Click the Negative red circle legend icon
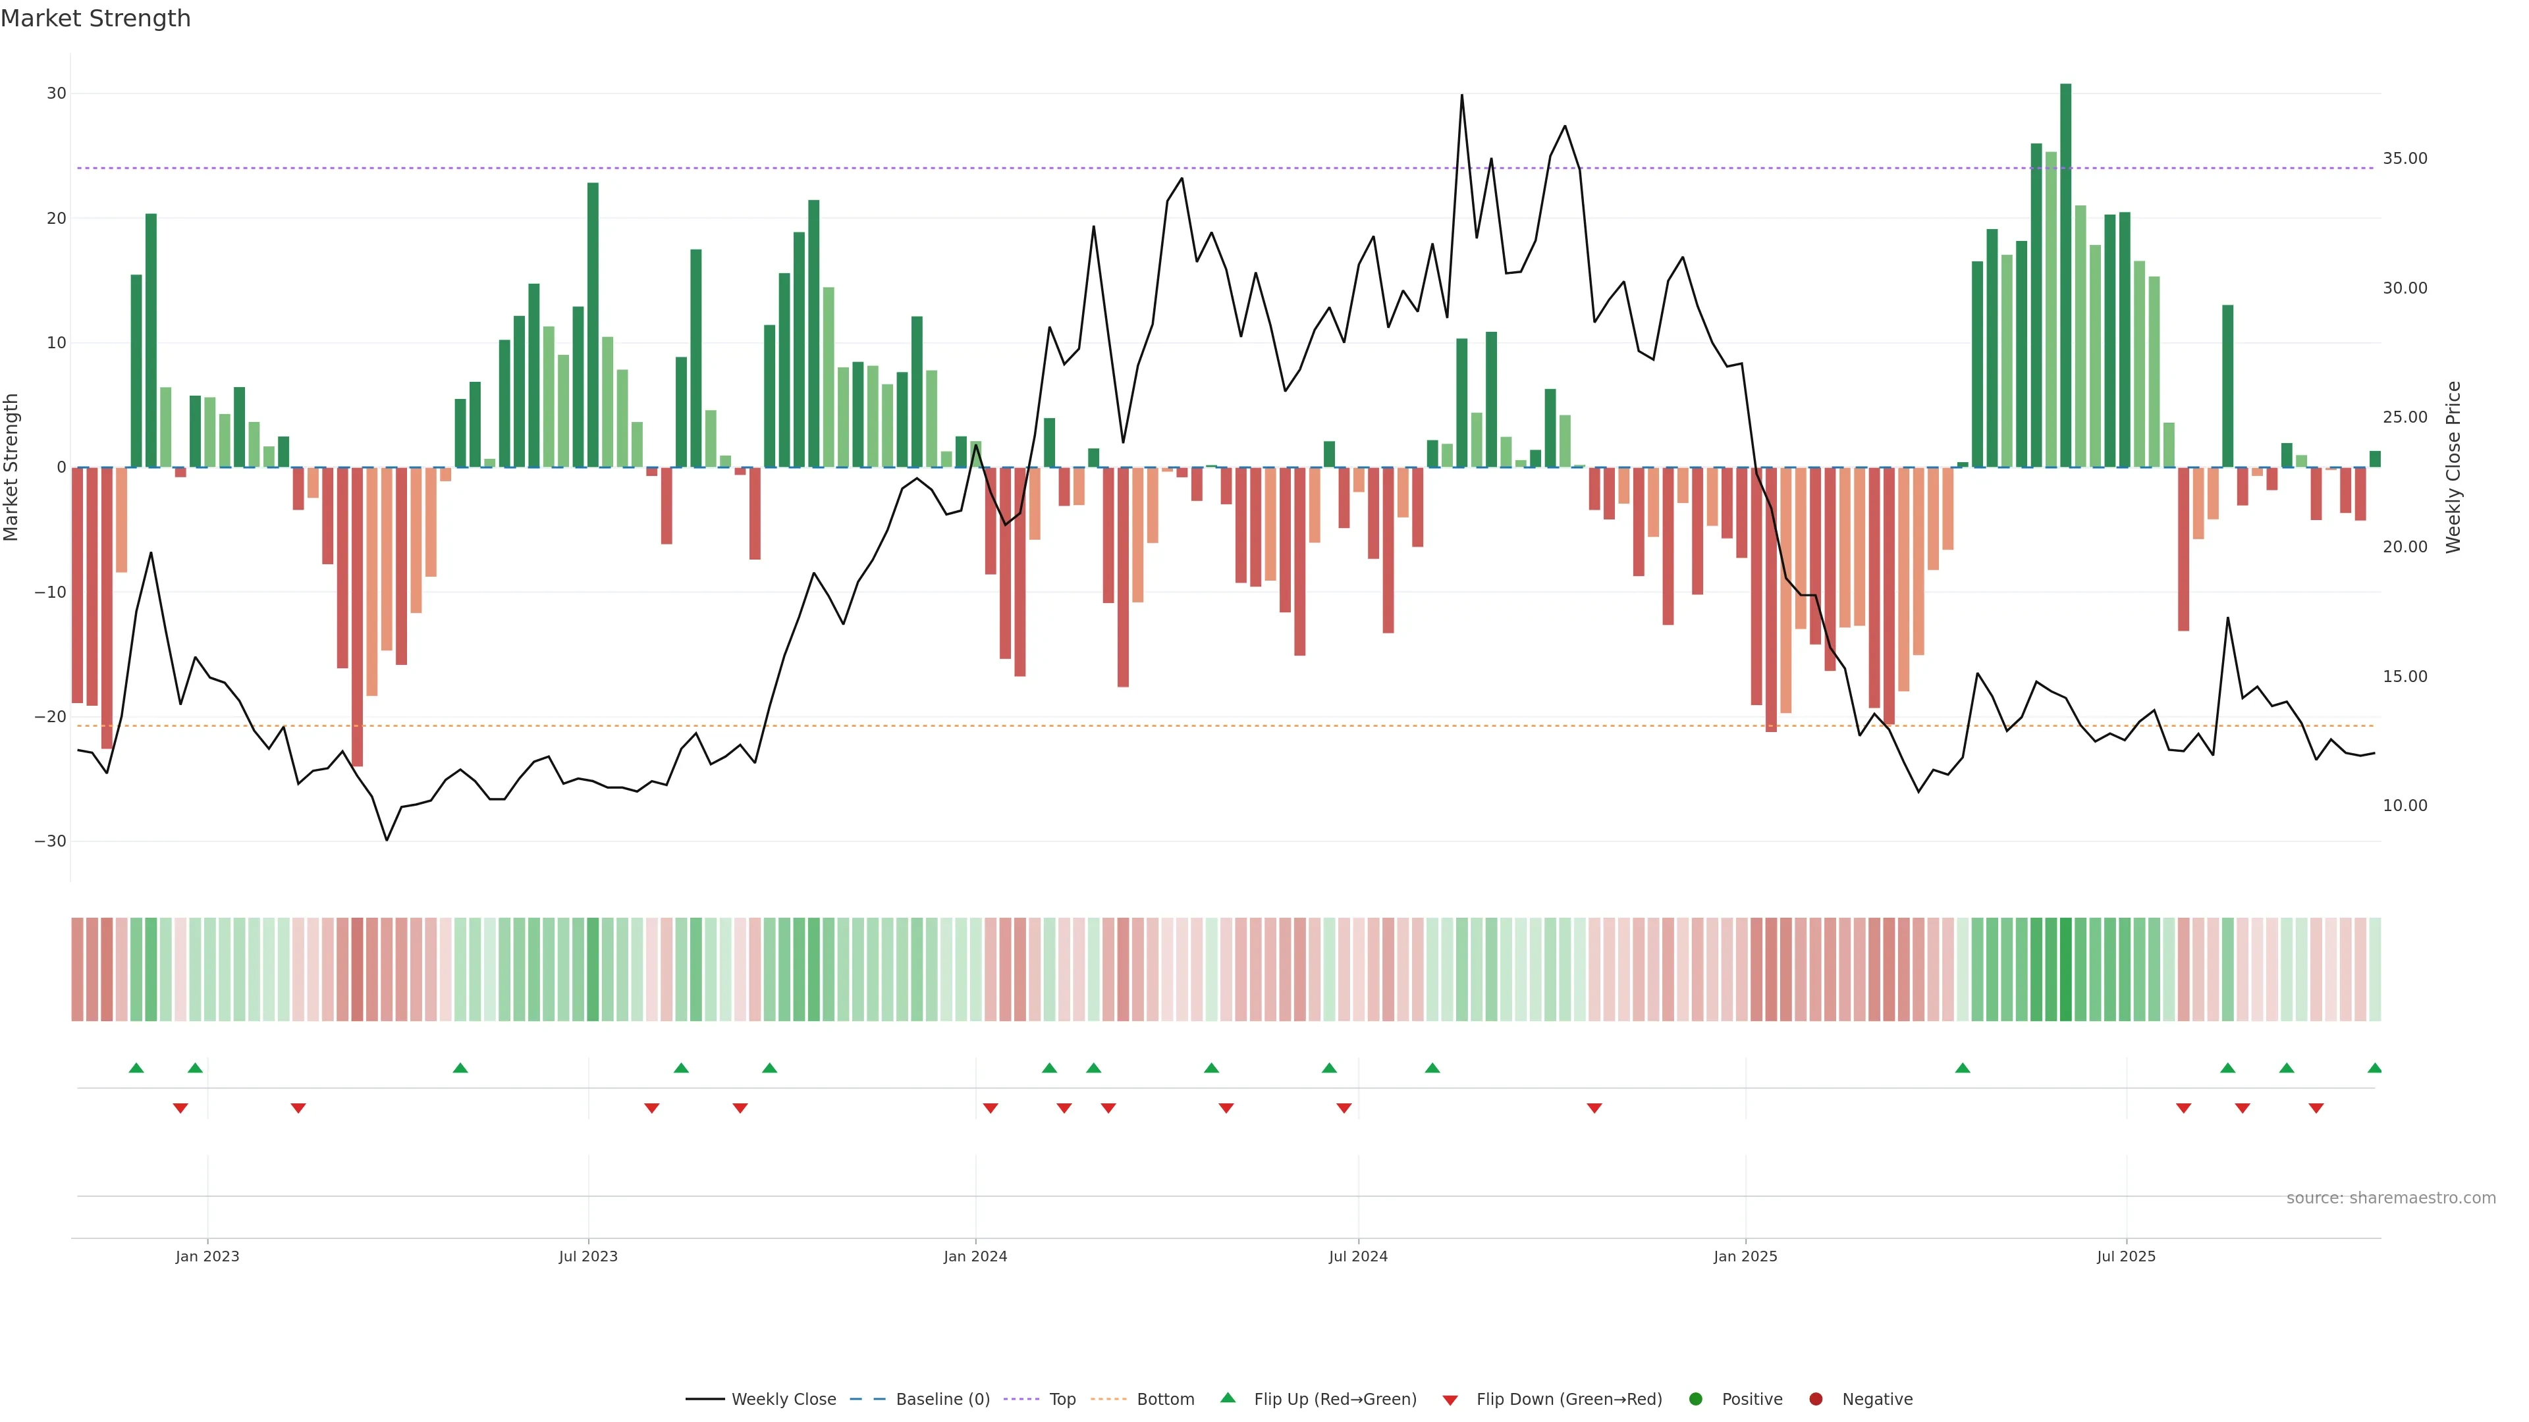Screen dimensions: 2529x1422 [x=1815, y=1400]
